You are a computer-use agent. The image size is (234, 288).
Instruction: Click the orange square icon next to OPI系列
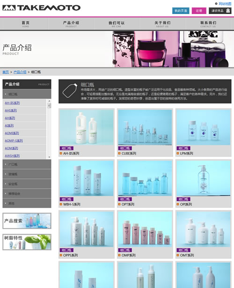pos(178,204)
